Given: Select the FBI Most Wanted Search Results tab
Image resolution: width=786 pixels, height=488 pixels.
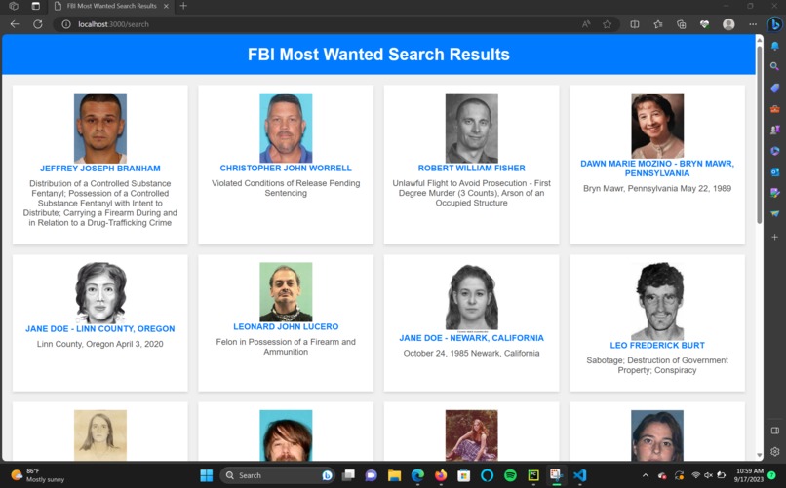Looking at the screenshot, I should [111, 6].
